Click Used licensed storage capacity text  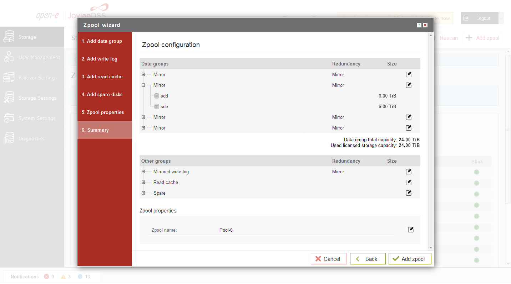(375, 145)
